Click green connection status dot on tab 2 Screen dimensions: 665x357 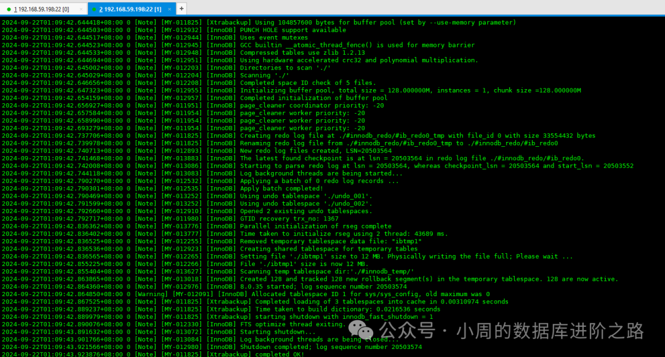pos(94,9)
